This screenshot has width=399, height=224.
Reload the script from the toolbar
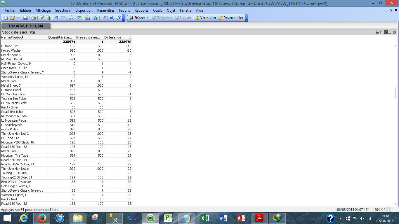tap(48, 18)
